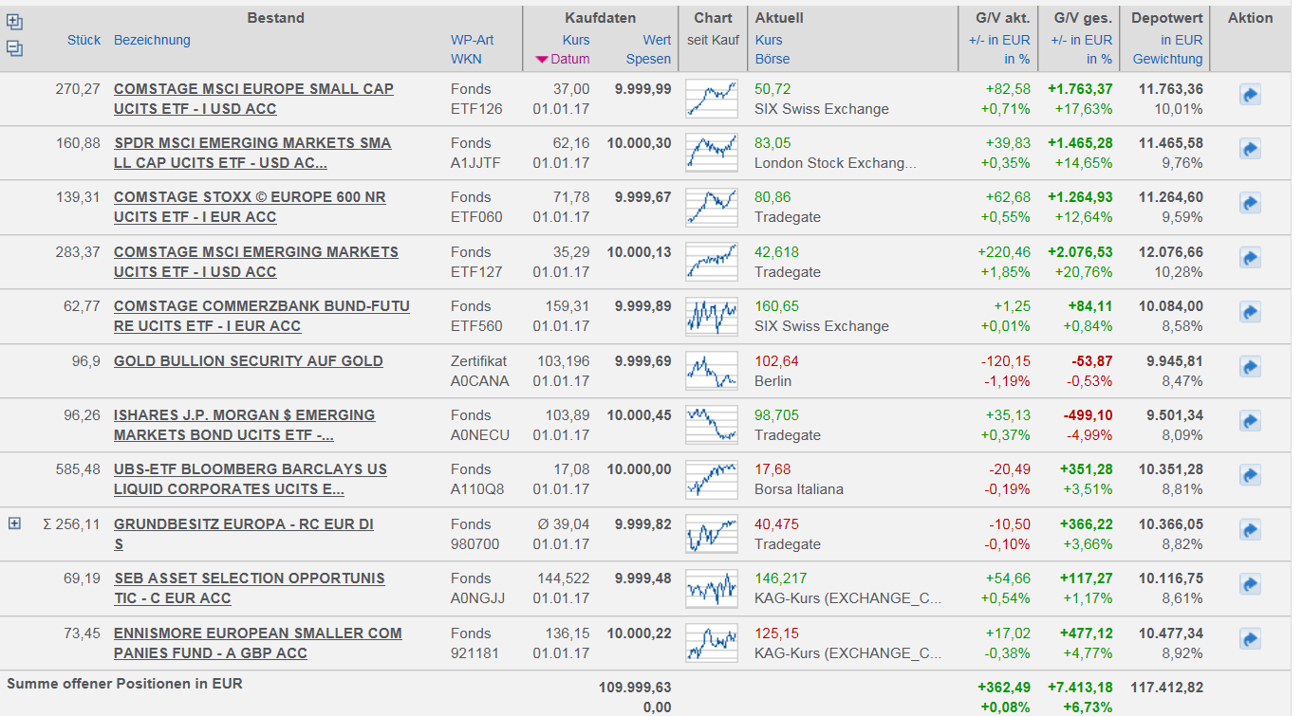Image resolution: width=1303 pixels, height=716 pixels.
Task: Expand all positions with top plus icon
Action: [x=14, y=23]
